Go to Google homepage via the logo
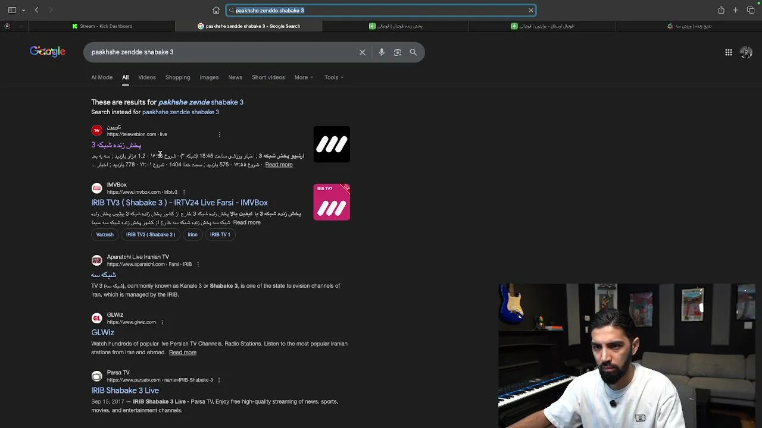This screenshot has width=762, height=428. (48, 52)
